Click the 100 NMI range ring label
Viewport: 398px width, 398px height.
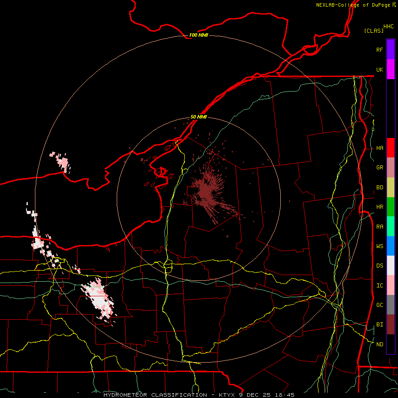click(x=199, y=35)
